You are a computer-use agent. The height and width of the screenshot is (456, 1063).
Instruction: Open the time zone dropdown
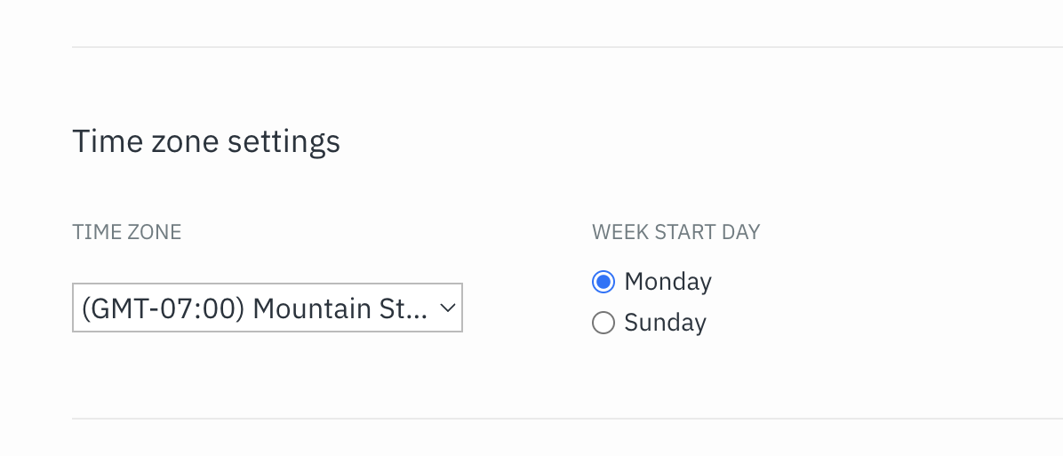click(268, 308)
